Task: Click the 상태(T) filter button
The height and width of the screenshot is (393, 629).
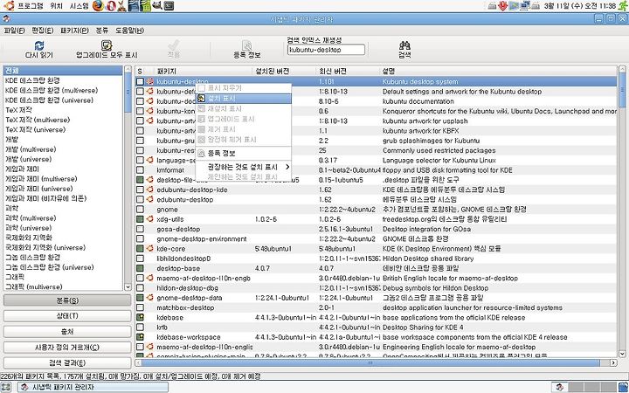Action: click(67, 316)
